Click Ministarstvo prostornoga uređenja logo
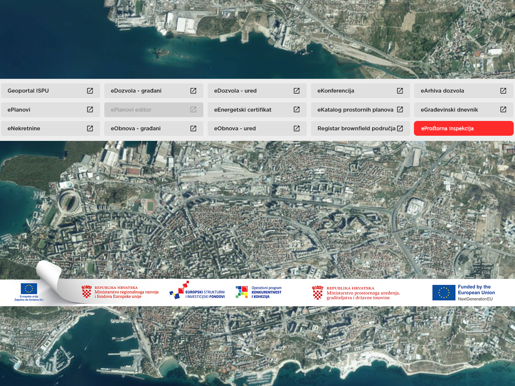 pyautogui.click(x=356, y=293)
